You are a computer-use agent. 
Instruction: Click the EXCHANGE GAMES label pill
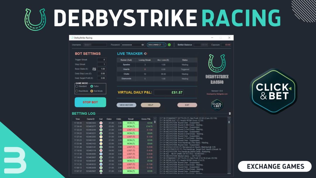pyautogui.click(x=275, y=167)
